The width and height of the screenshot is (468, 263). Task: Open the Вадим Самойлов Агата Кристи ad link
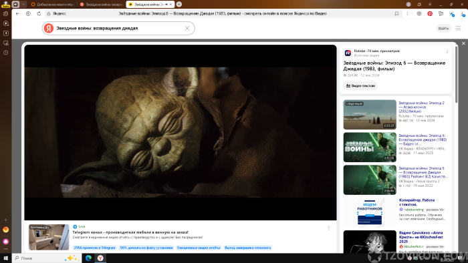click(421, 237)
